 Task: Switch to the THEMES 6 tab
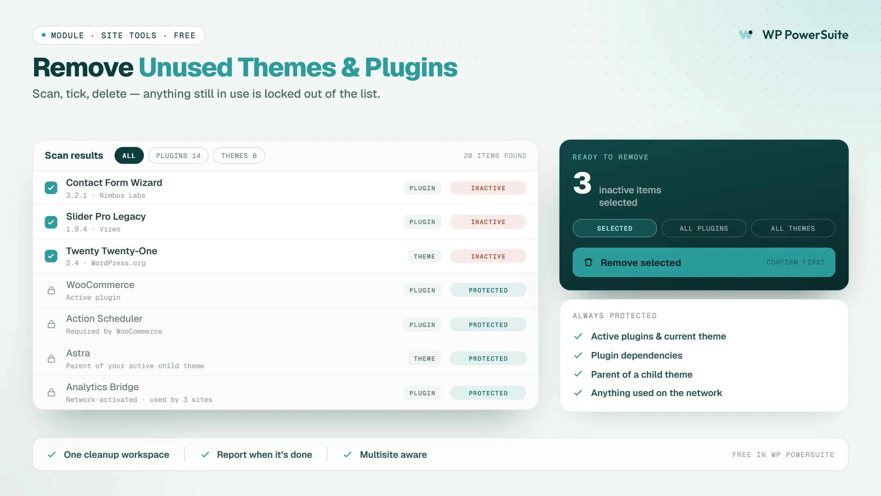coord(239,155)
